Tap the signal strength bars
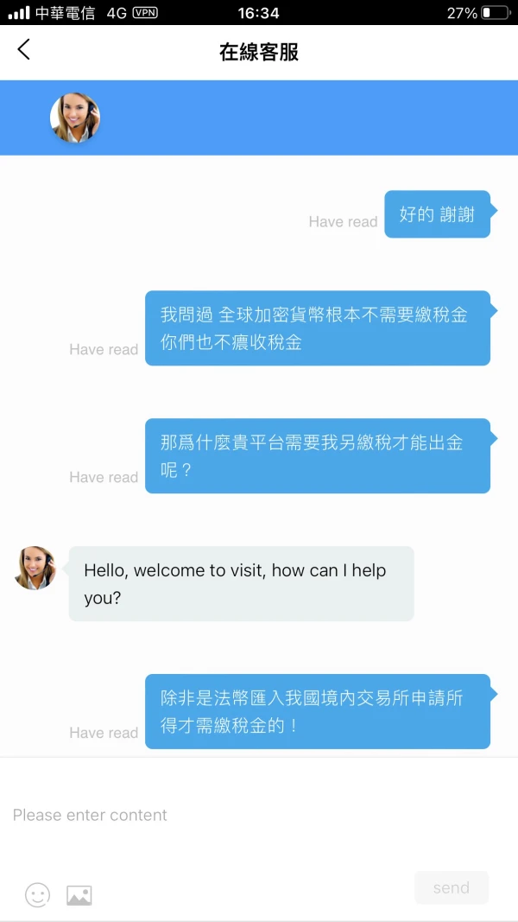 [x=19, y=13]
